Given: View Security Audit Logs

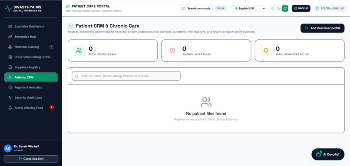Looking at the screenshot, I should coord(31,98).
